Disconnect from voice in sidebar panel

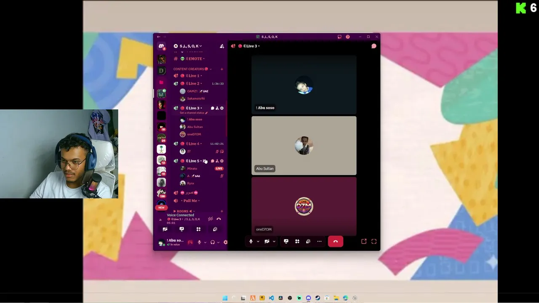pos(219,219)
